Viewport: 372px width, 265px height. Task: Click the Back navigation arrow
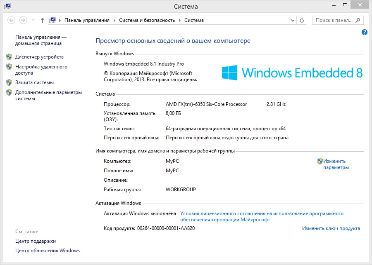point(12,20)
